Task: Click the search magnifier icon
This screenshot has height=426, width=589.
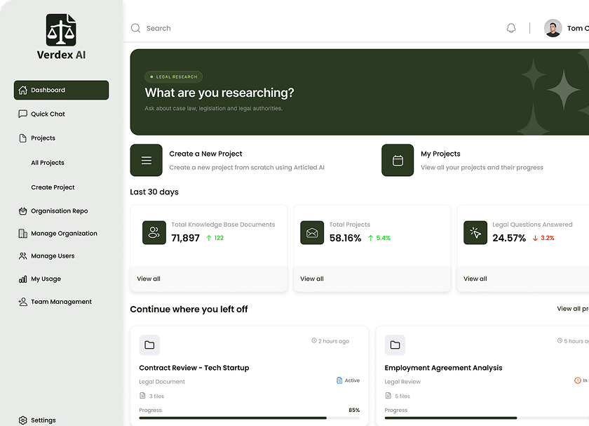Action: click(x=135, y=28)
